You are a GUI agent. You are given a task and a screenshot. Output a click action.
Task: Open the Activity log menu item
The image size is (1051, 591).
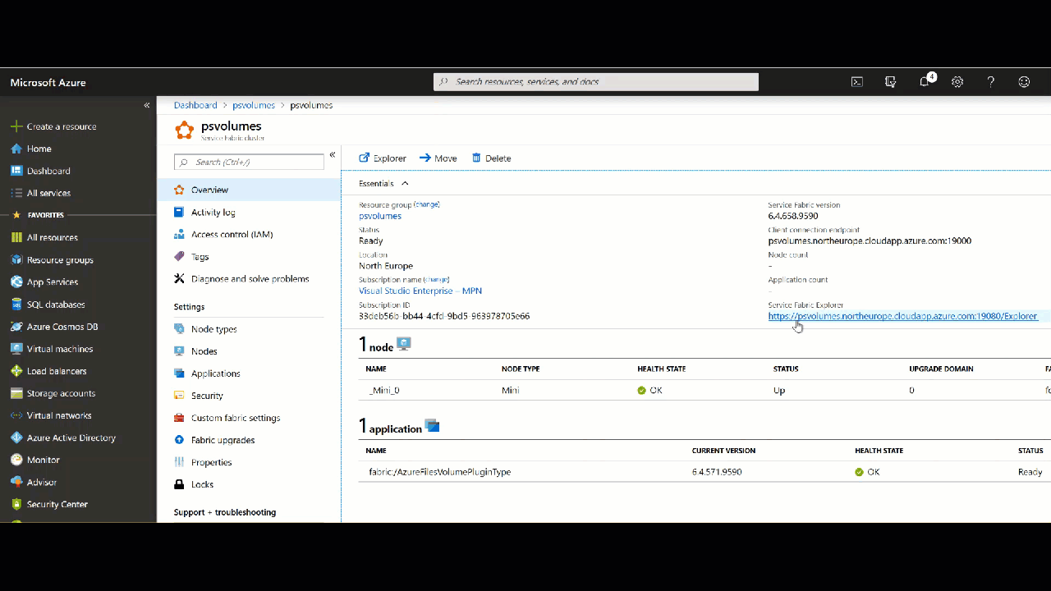click(249, 212)
